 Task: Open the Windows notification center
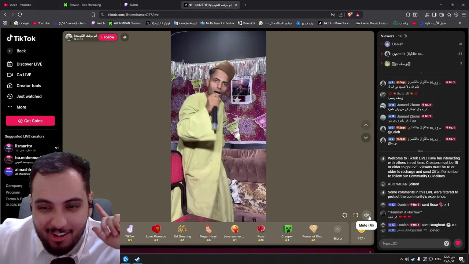[x=461, y=259]
